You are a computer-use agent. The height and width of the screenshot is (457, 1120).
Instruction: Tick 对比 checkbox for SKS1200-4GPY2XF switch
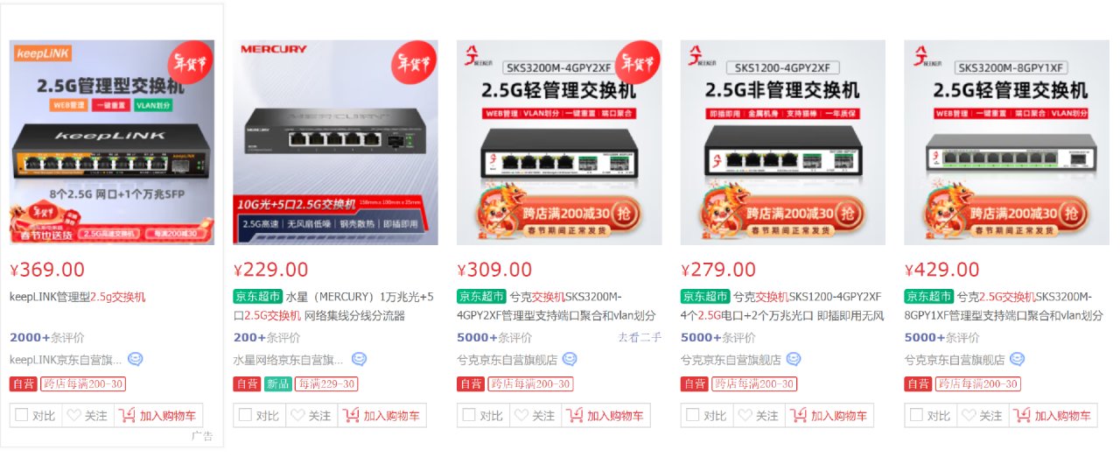coord(693,415)
